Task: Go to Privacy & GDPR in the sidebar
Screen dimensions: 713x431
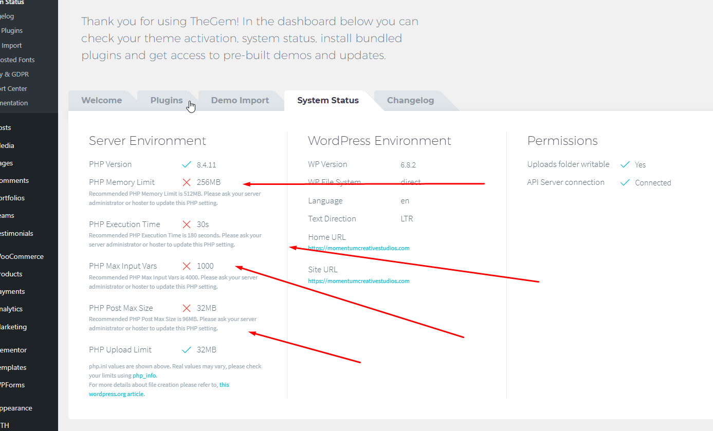Action: tap(14, 74)
